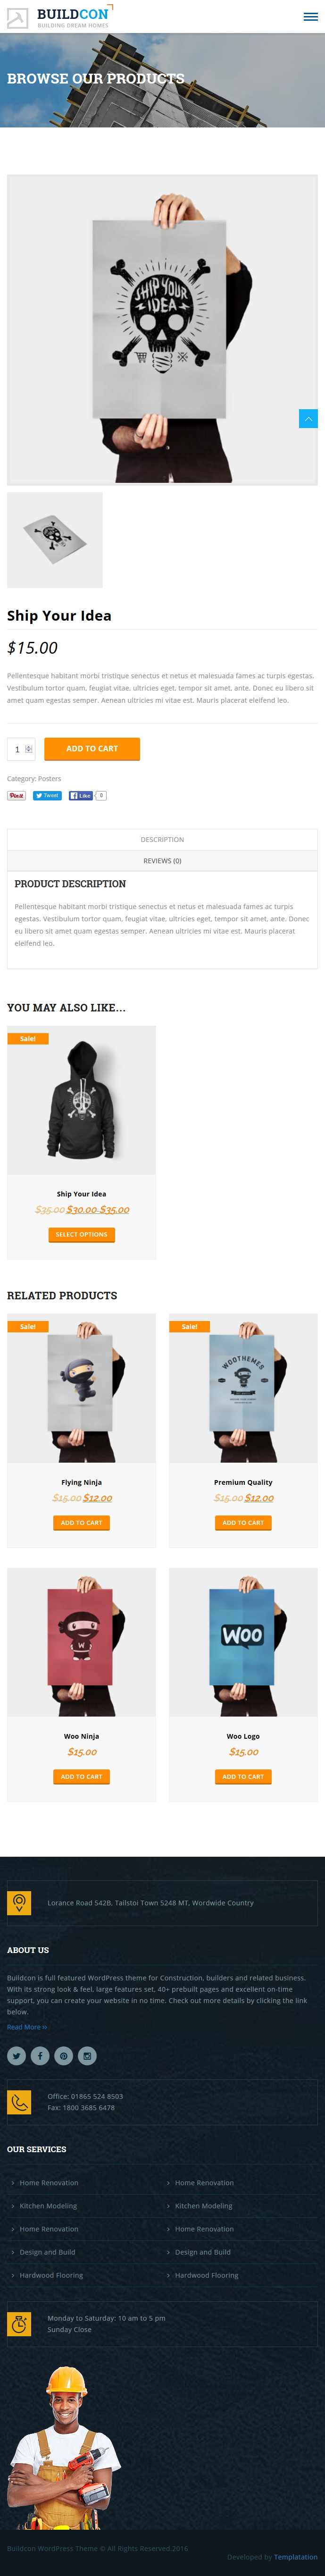Add Ship Your Idea to cart

(x=92, y=749)
